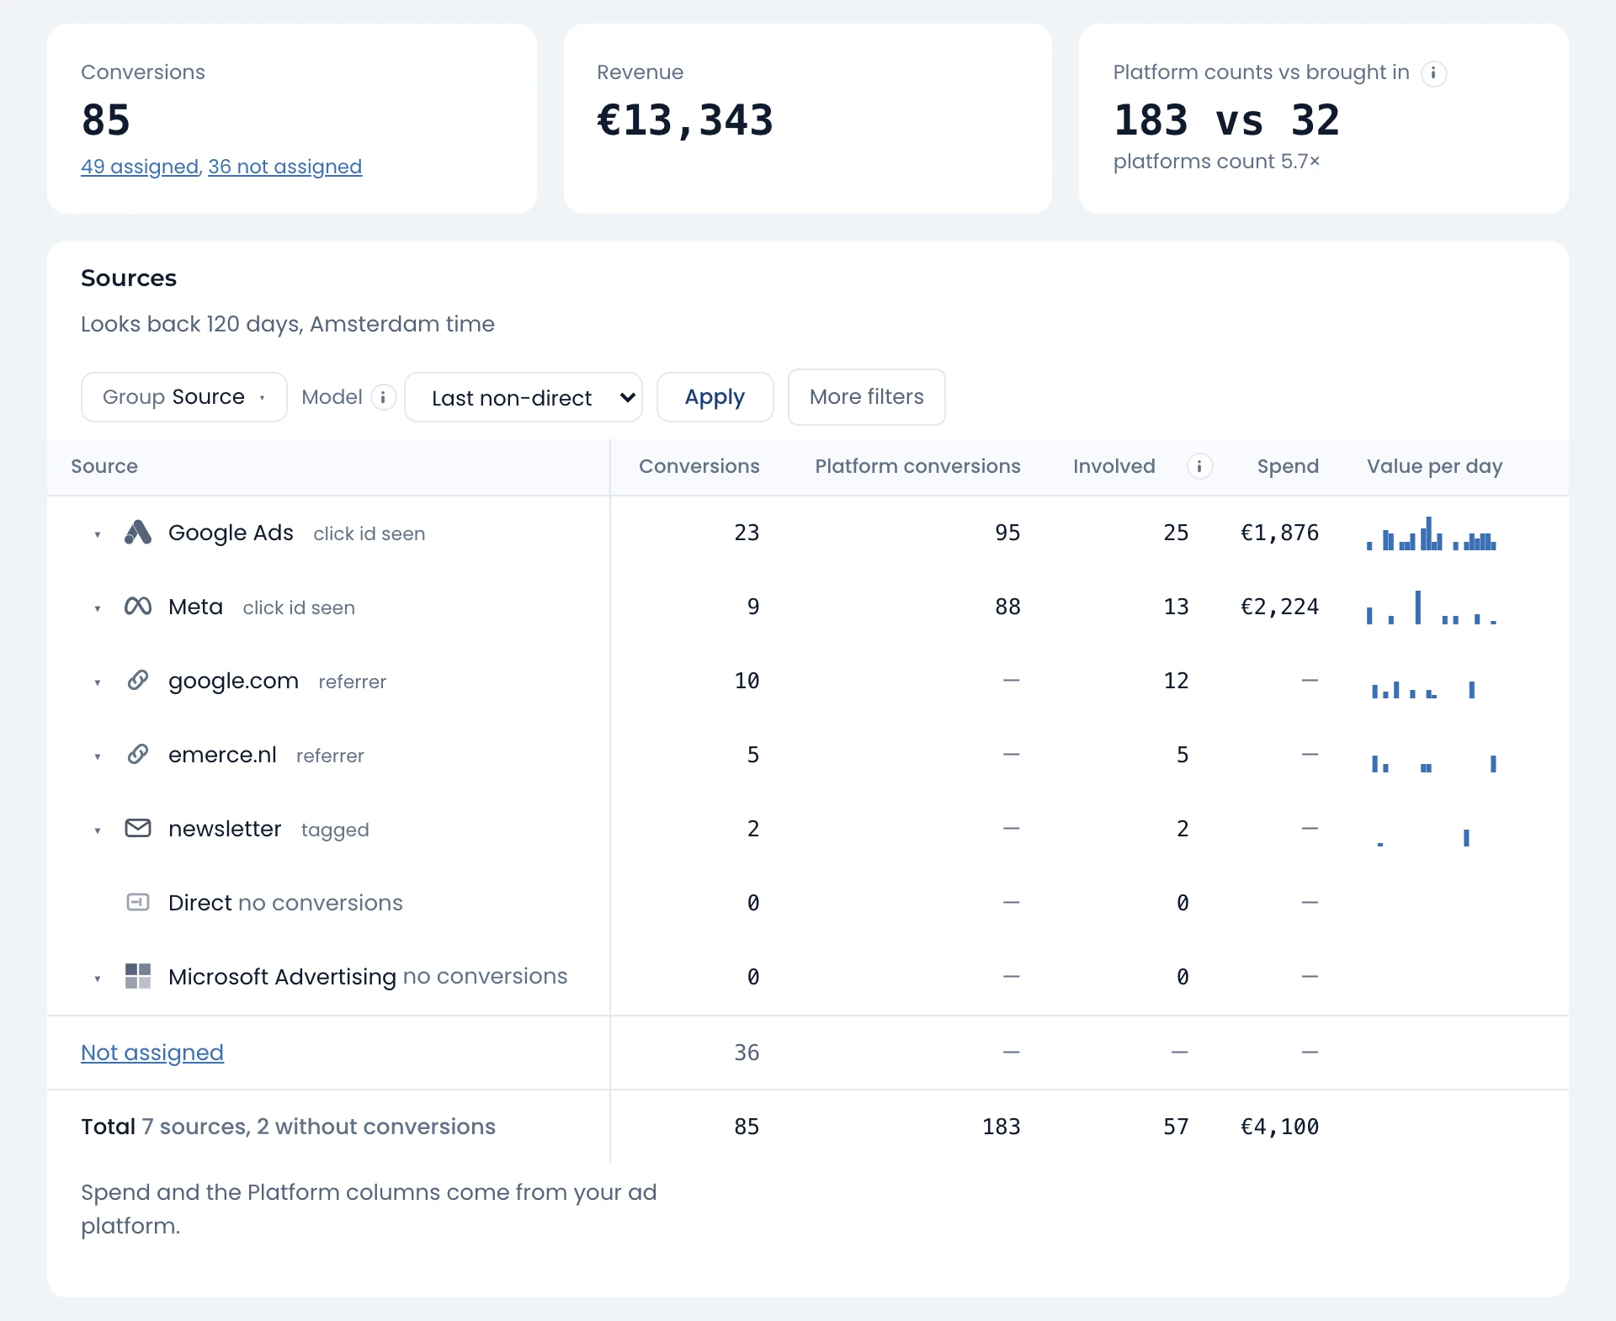Viewport: 1616px width, 1321px height.
Task: Expand the newsletter row
Action: [98, 830]
